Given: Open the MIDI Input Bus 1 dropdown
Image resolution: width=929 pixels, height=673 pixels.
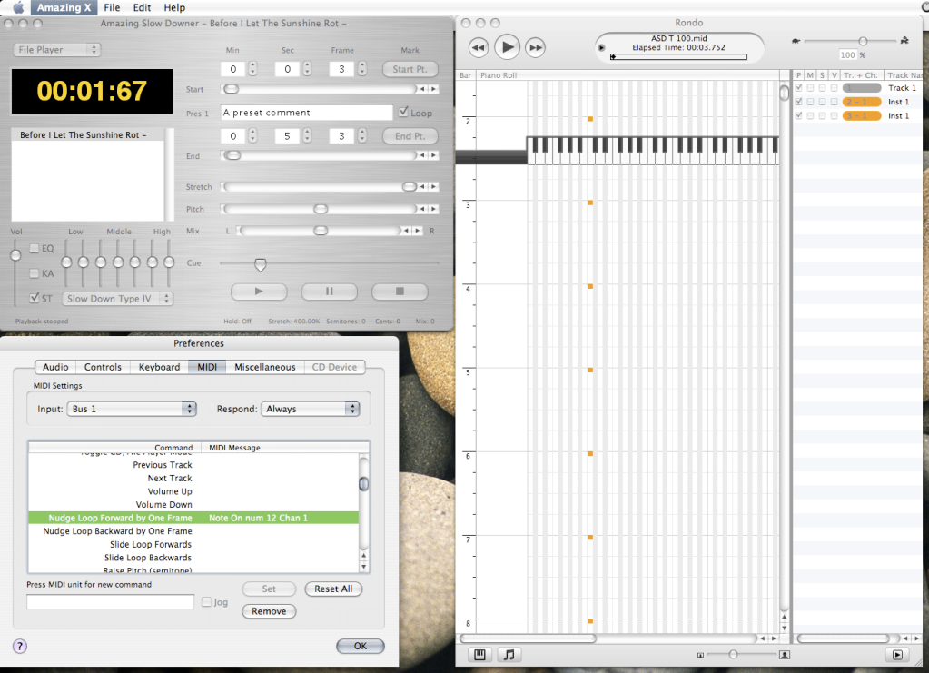Looking at the screenshot, I should coord(133,409).
